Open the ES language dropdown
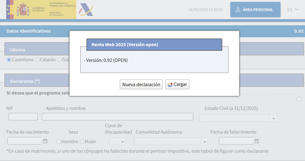 (293, 10)
